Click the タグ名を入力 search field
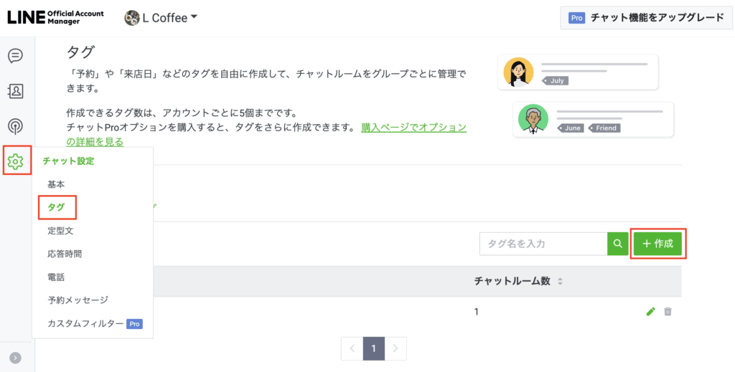 [x=543, y=244]
